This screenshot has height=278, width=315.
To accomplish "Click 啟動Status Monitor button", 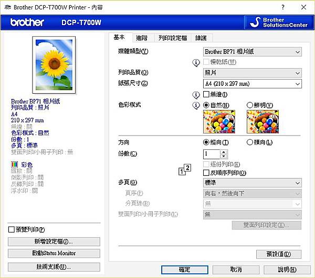I will (54, 253).
